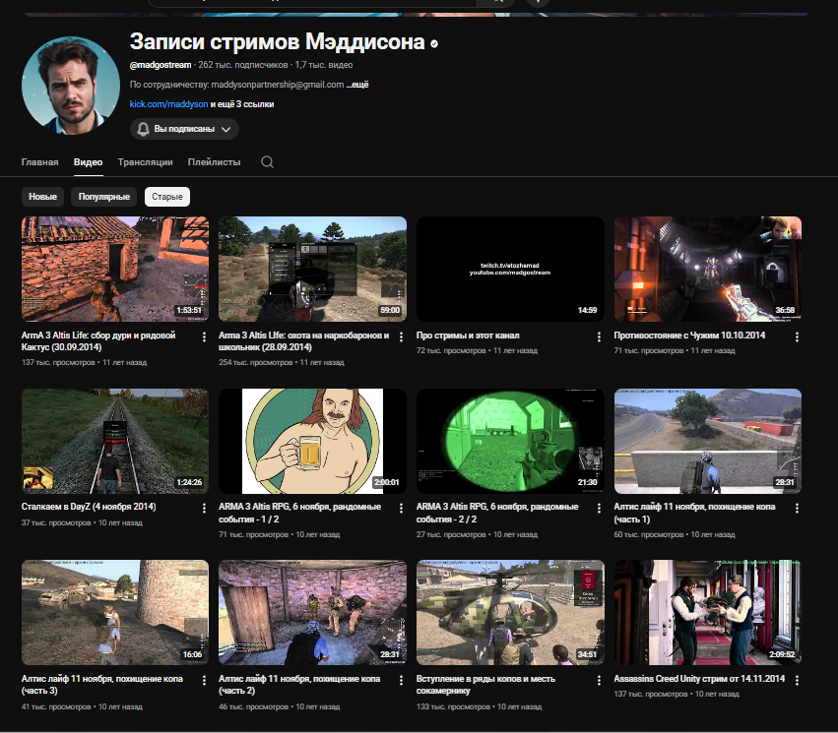
Task: Open title 'ArmA 3 Altis Life: сбор дури и рядовой Кактус'
Action: (x=98, y=341)
